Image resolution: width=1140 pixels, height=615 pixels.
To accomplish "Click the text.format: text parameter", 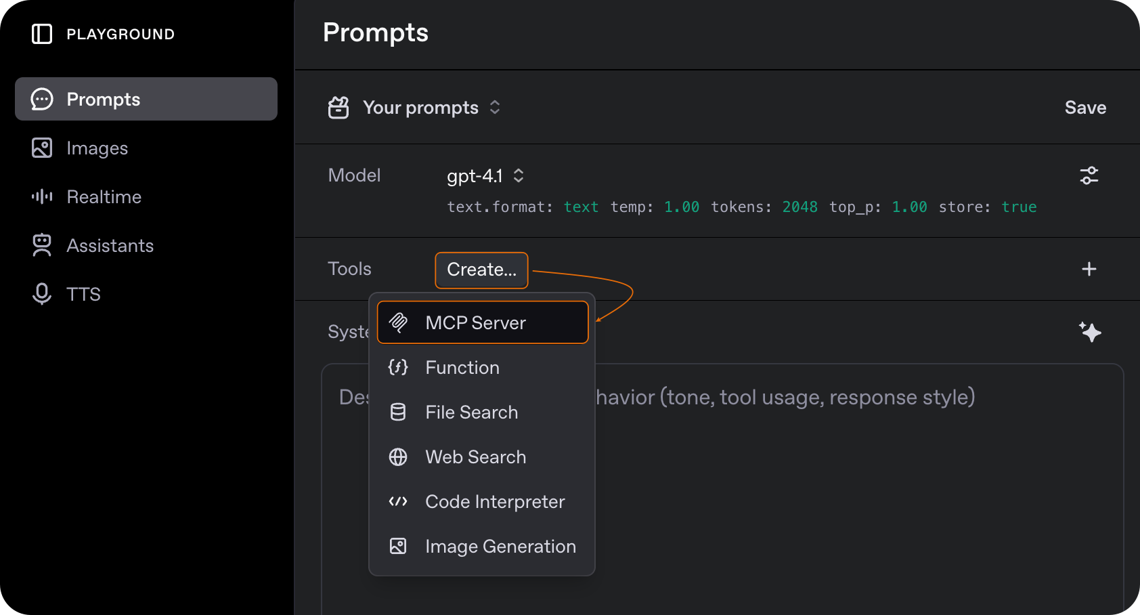I will (x=523, y=207).
